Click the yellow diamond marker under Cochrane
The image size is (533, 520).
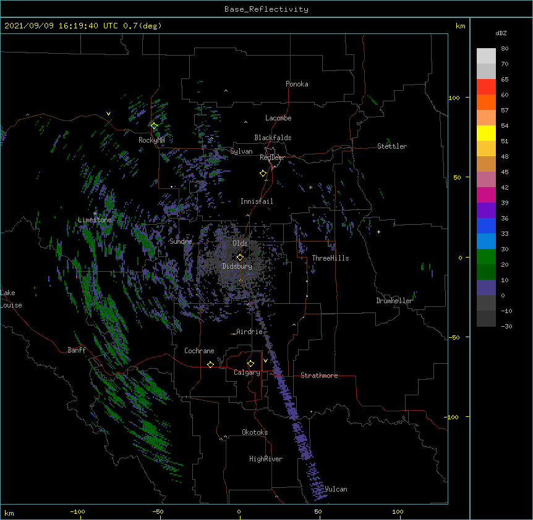click(210, 364)
